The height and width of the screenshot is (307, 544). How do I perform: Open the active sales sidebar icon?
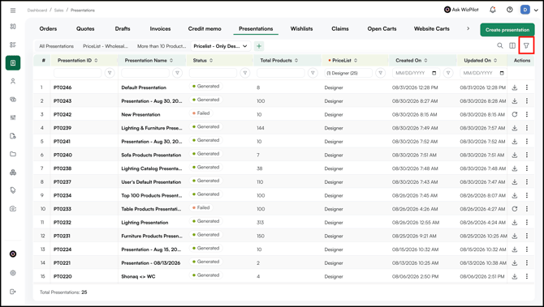[x=13, y=63]
